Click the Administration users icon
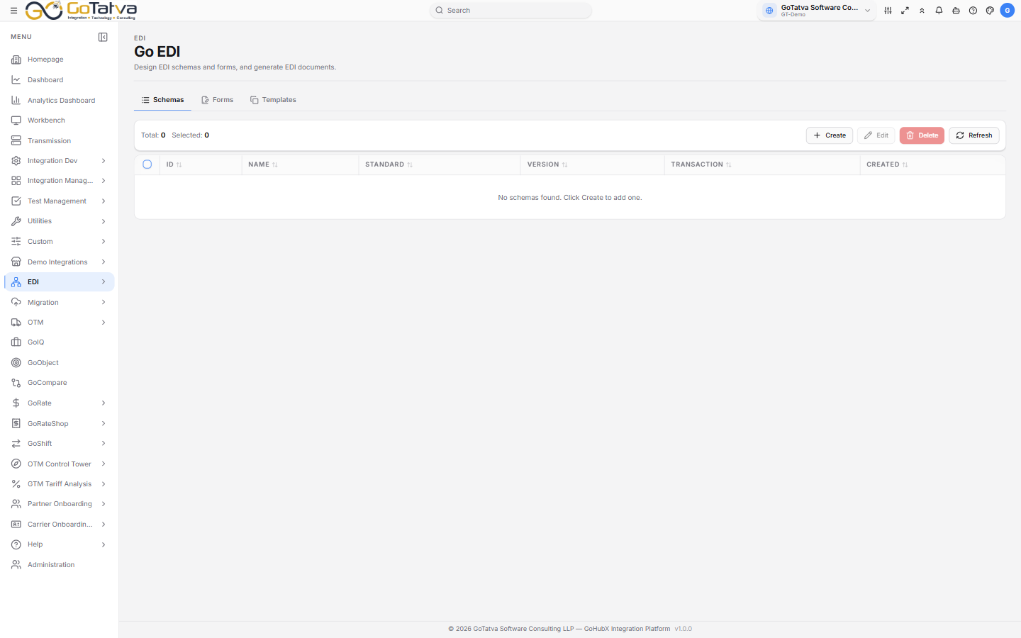1021x638 pixels. (16, 565)
